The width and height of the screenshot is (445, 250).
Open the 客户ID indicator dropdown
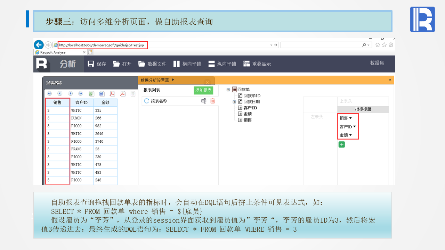(x=355, y=126)
